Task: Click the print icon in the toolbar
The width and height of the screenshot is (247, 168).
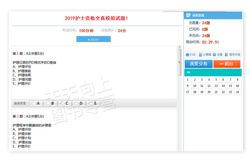Action: click(187, 55)
